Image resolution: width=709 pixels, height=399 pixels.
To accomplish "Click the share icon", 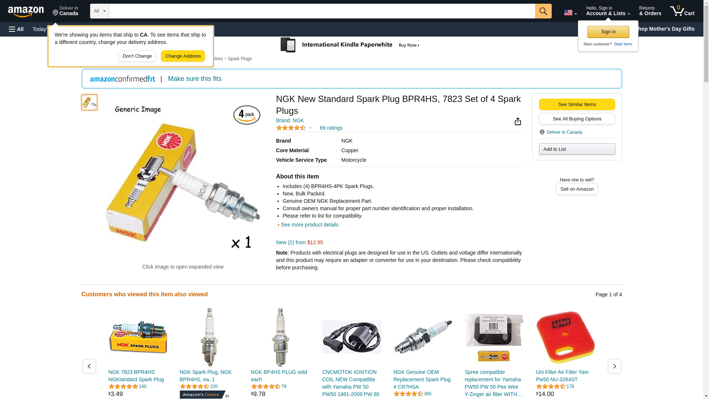I will 518,122.
